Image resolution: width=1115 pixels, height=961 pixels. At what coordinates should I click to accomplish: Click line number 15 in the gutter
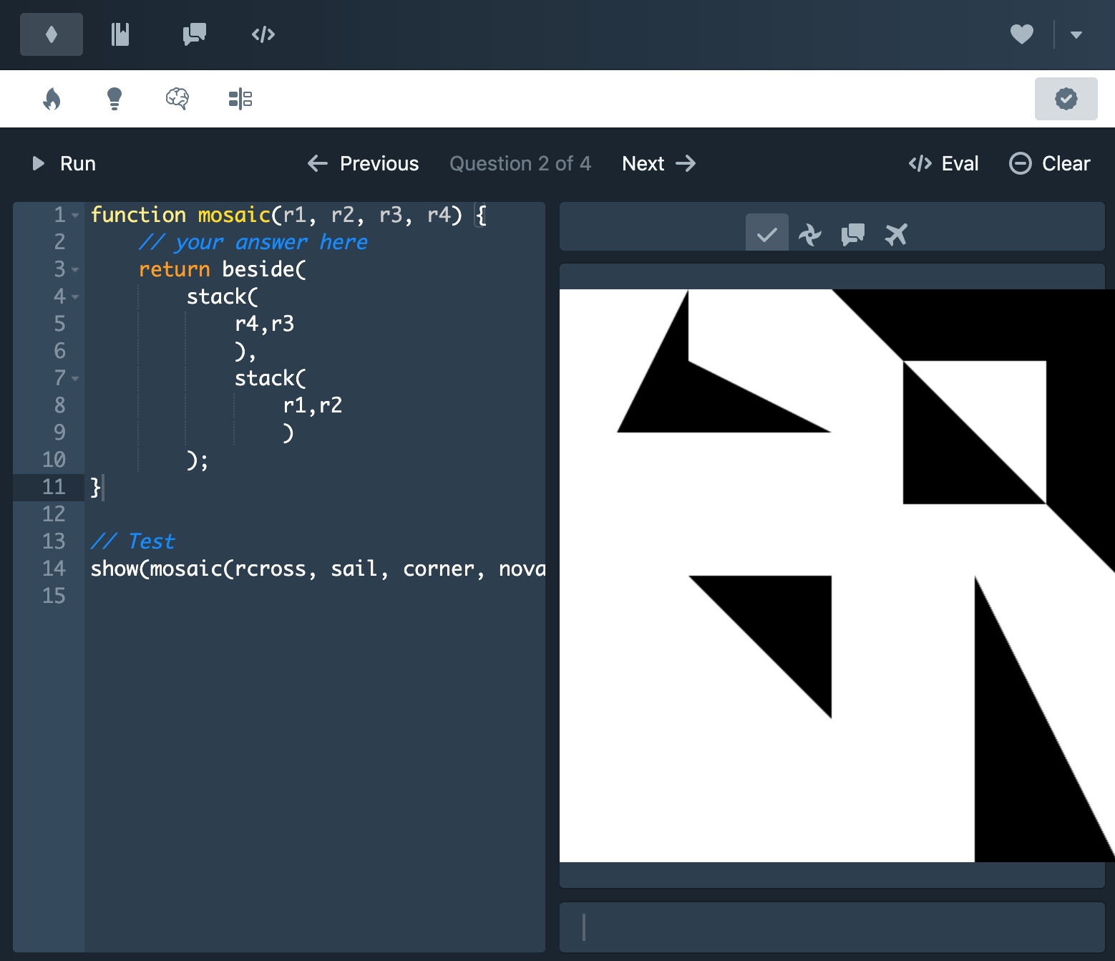click(54, 596)
